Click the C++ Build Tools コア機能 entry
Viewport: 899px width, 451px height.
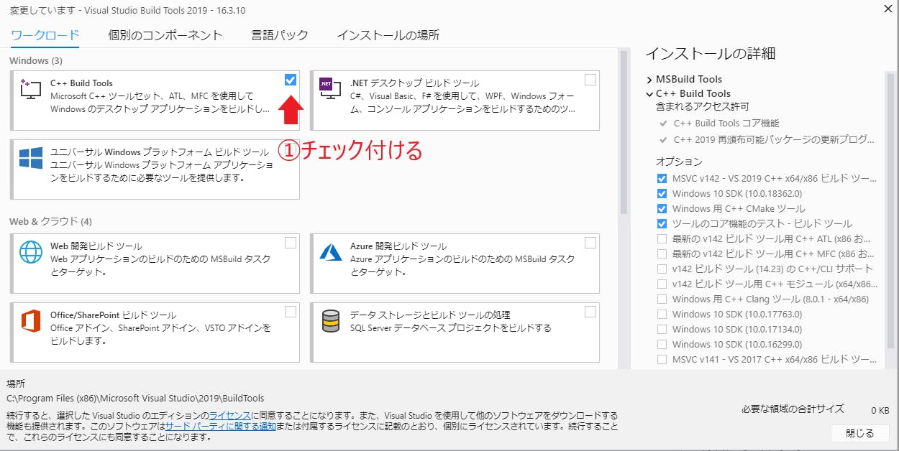pos(726,124)
